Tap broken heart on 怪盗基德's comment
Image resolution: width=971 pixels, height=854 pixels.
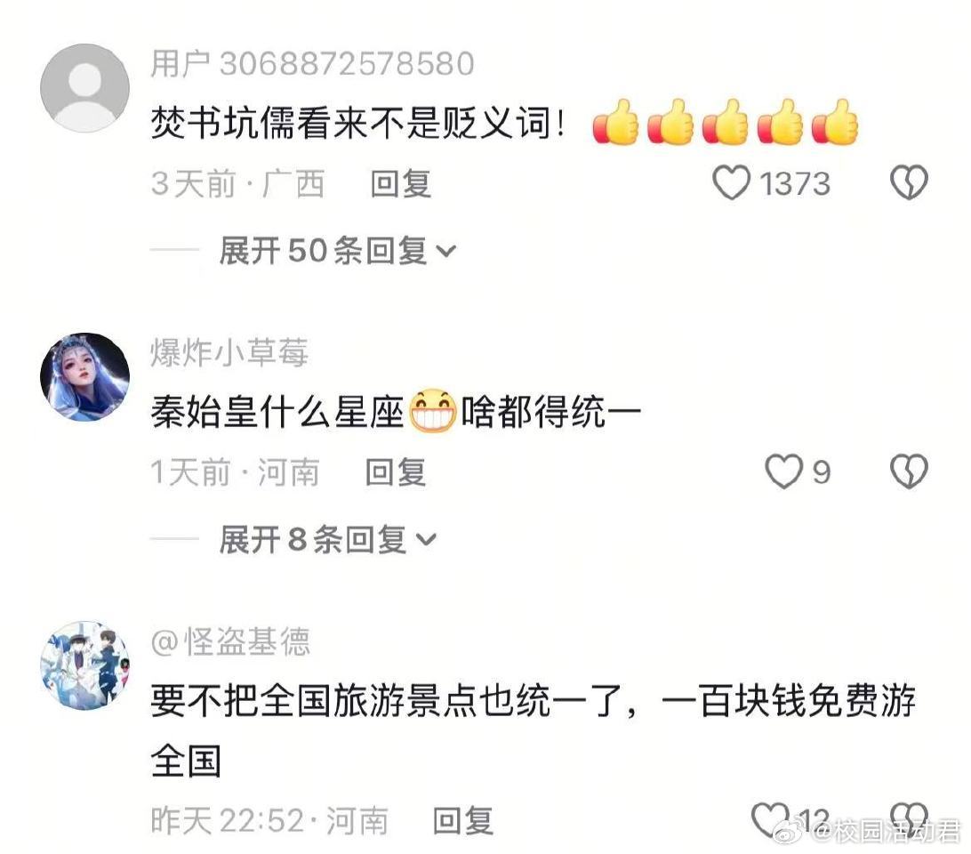coord(909,819)
